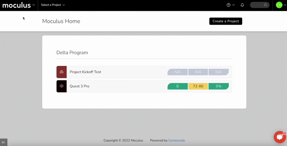
Task: Open the red chat widget bubble
Action: [x=279, y=137]
